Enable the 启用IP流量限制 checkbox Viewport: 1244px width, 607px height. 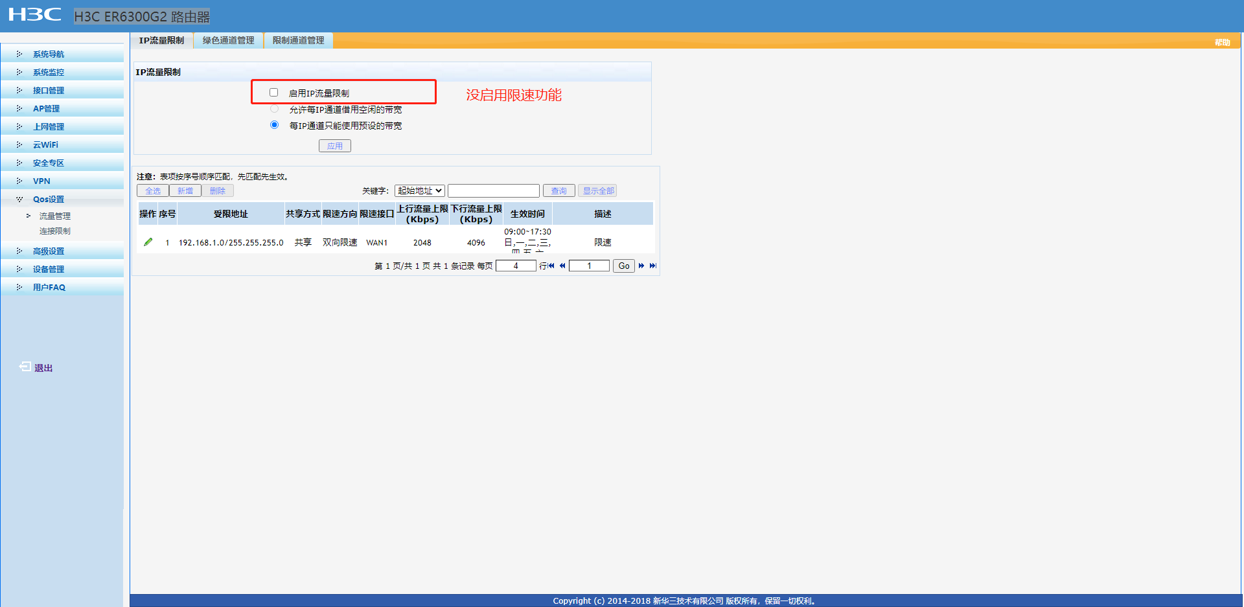274,93
